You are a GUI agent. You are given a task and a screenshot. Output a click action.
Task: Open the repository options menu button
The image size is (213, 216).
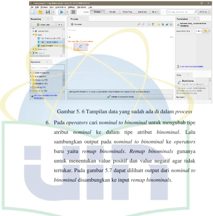click(x=60, y=25)
